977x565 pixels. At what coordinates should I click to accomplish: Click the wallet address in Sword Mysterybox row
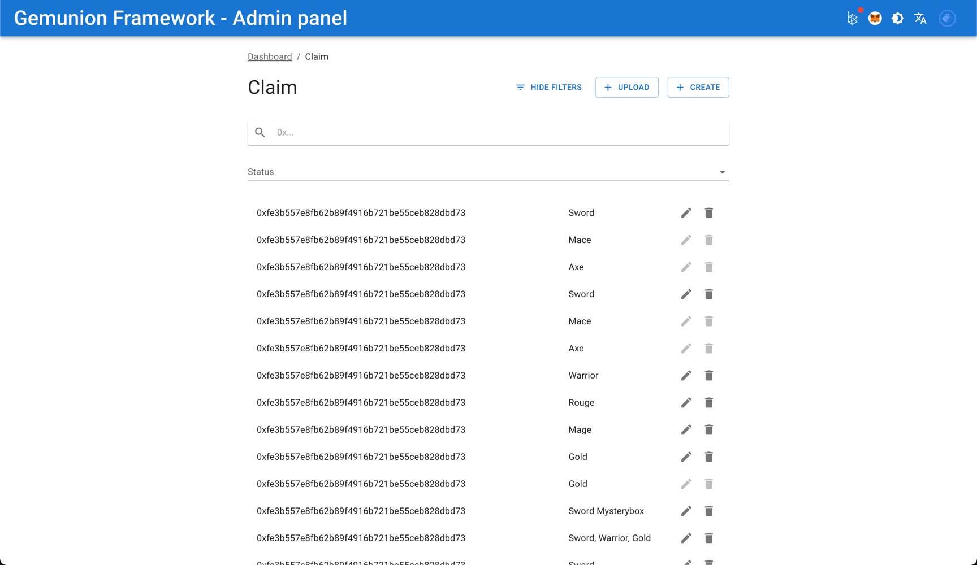[x=361, y=511]
